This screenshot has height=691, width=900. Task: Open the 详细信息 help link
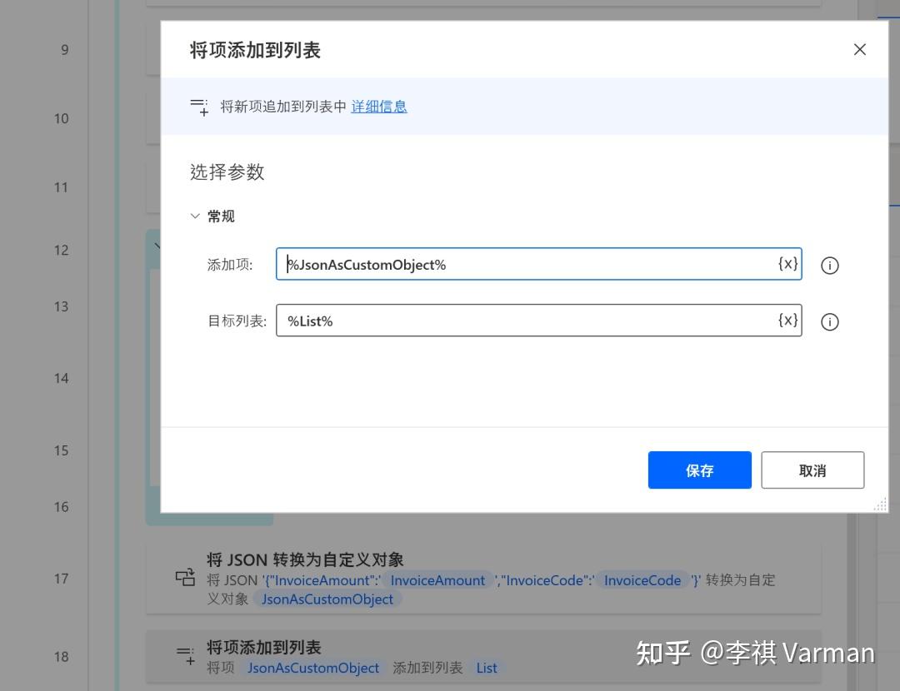379,106
